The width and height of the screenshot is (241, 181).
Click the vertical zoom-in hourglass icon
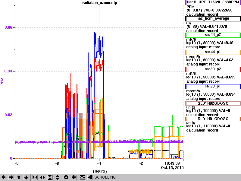click(x=50, y=177)
